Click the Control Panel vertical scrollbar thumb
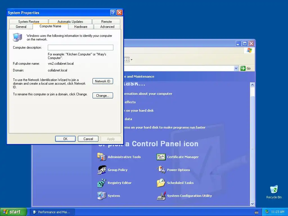Image resolution: width=288 pixels, height=216 pixels. click(x=252, y=148)
